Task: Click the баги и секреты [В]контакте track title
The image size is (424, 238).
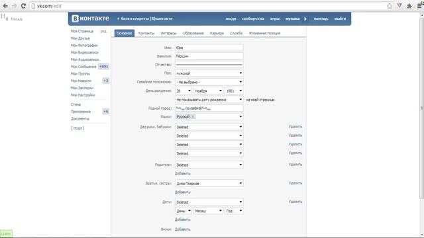Action: pyautogui.click(x=146, y=19)
